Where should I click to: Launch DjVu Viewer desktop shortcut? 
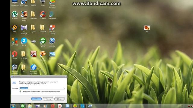pos(24,3)
